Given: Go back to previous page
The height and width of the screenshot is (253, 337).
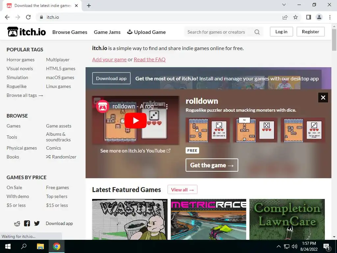Looking at the screenshot, I should pyautogui.click(x=7, y=17).
